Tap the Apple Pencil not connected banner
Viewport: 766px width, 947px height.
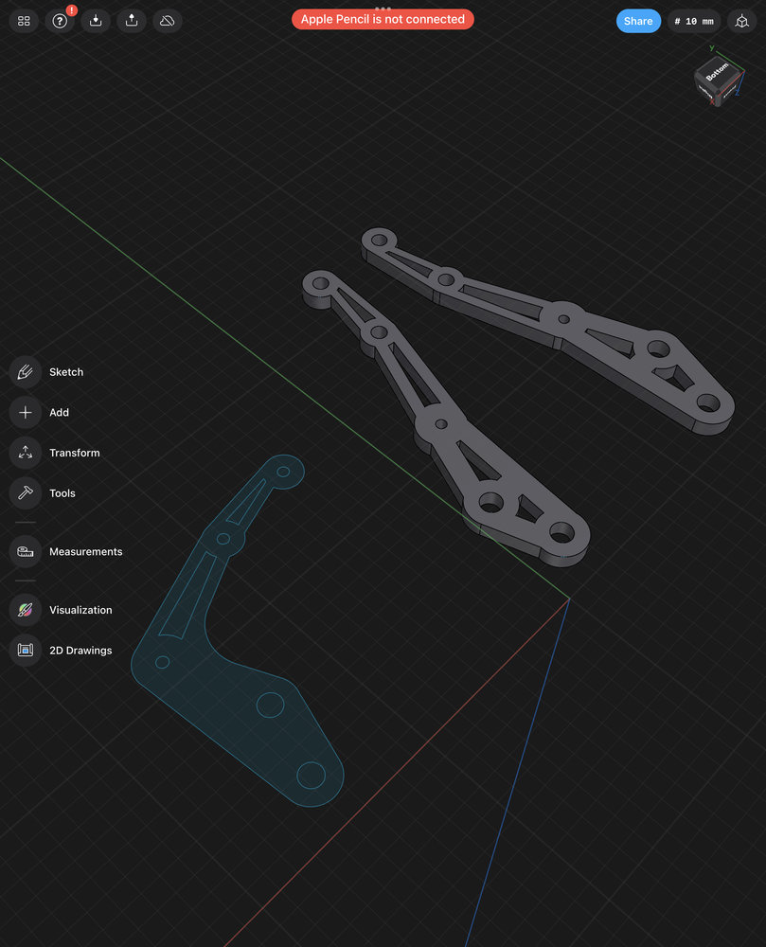(383, 19)
